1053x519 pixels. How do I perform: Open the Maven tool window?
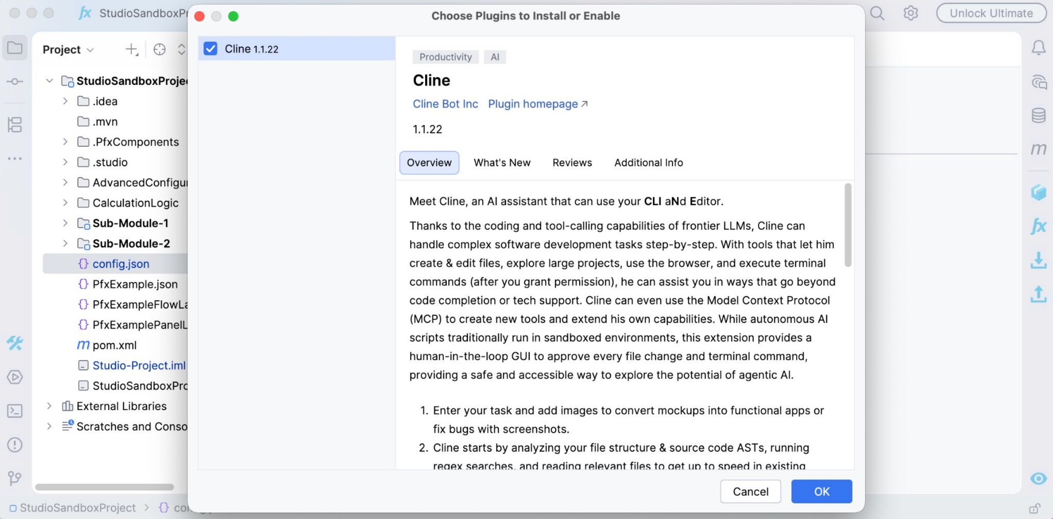(1038, 149)
